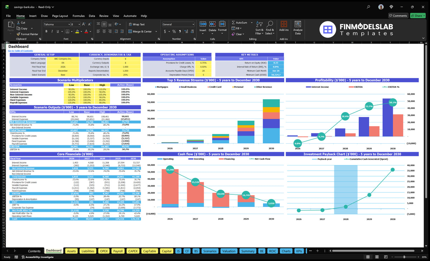Align text to the middle vertically
Viewport: 430px width, 261px height.
[x=104, y=24]
